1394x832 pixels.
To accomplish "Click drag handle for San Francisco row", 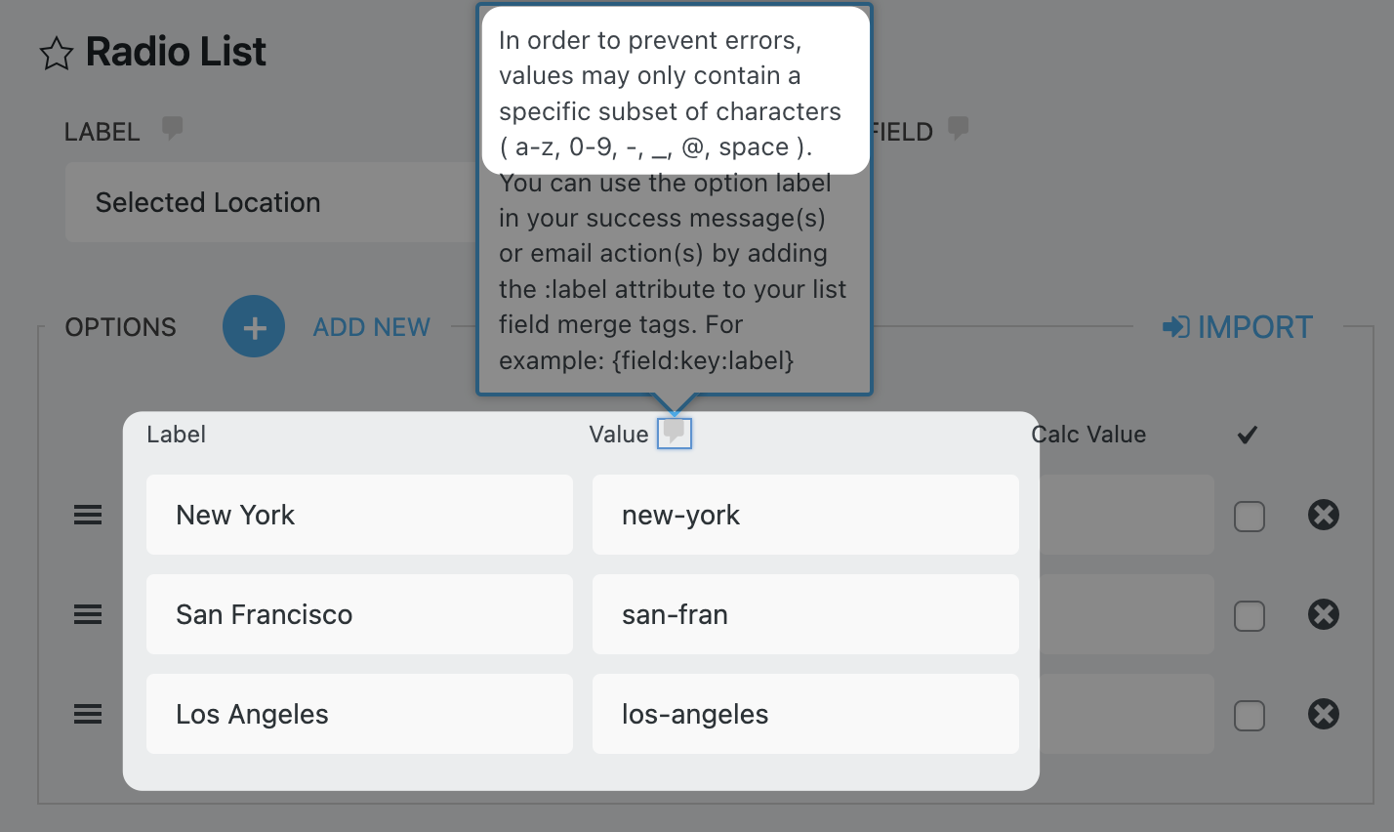I will tap(88, 614).
